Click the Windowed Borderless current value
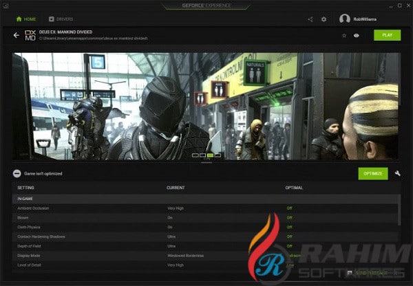The width and height of the screenshot is (413, 286). (185, 256)
